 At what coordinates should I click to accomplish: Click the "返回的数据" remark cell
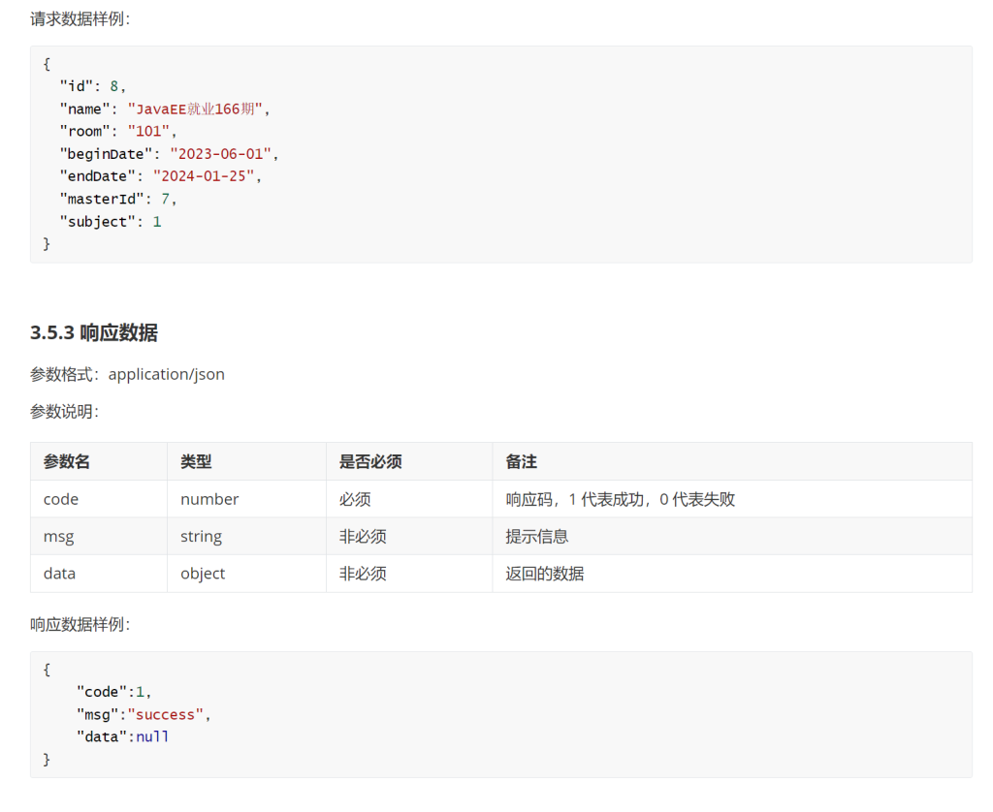(x=544, y=573)
